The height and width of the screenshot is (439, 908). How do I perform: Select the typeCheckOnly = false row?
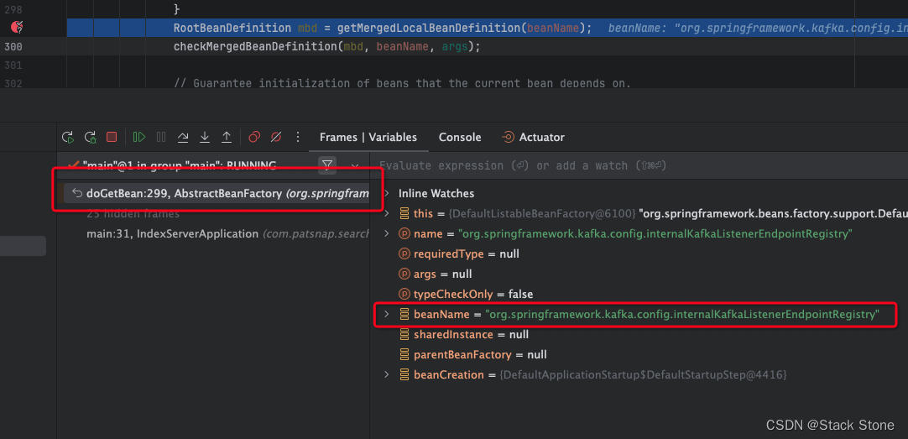(640, 295)
